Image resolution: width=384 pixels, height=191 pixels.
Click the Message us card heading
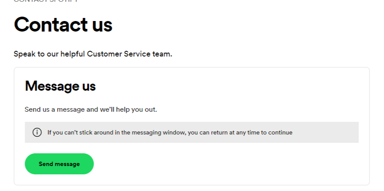point(60,86)
